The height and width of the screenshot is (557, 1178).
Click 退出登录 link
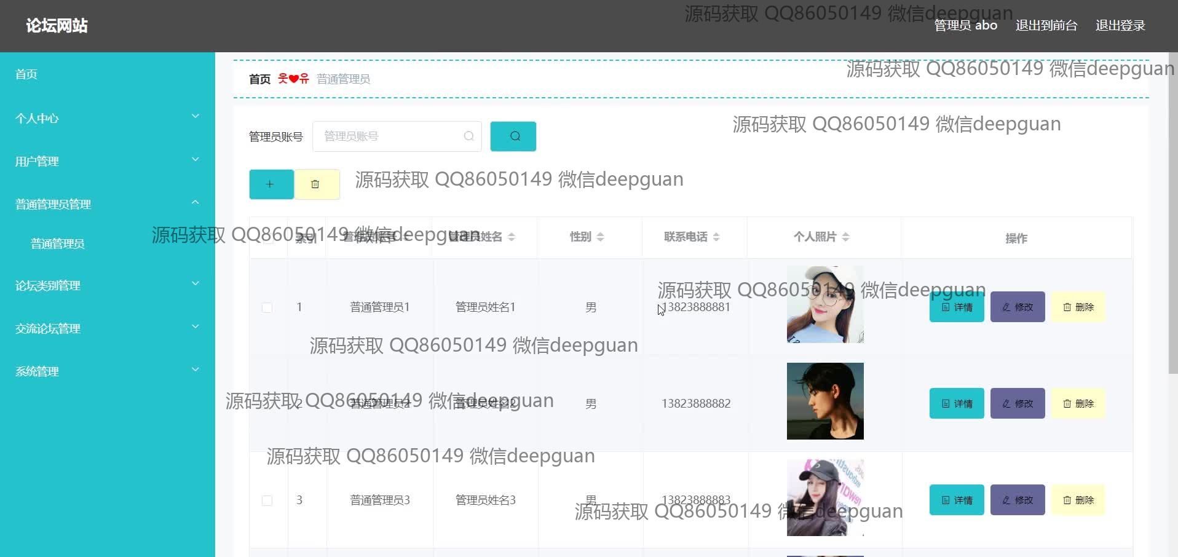coord(1120,25)
